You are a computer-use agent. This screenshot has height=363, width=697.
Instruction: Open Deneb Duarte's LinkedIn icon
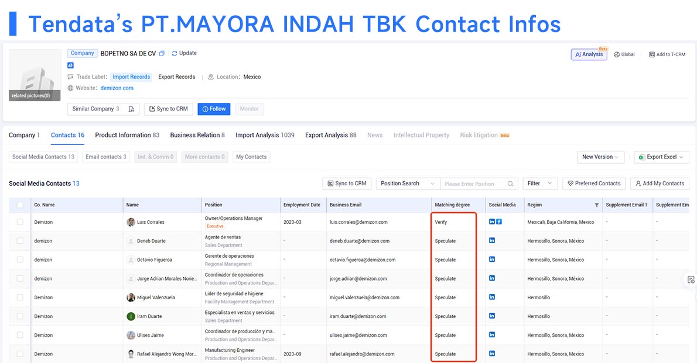(491, 240)
